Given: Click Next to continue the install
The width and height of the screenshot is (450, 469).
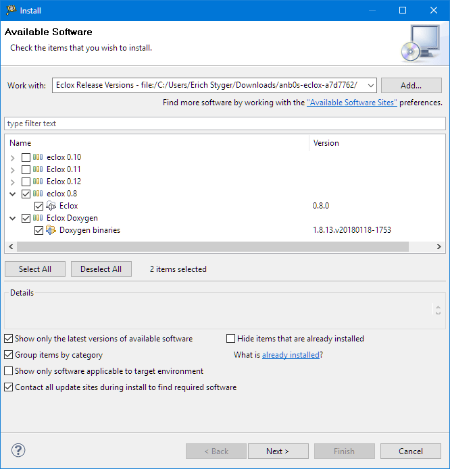Looking at the screenshot, I should [278, 451].
